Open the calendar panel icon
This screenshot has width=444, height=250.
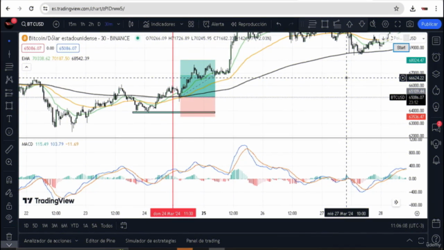pos(436,224)
